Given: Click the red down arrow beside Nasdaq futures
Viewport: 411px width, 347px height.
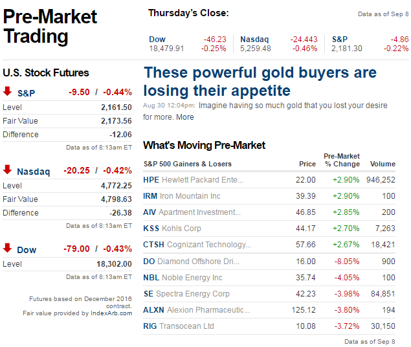Looking at the screenshot, I should click(8, 170).
